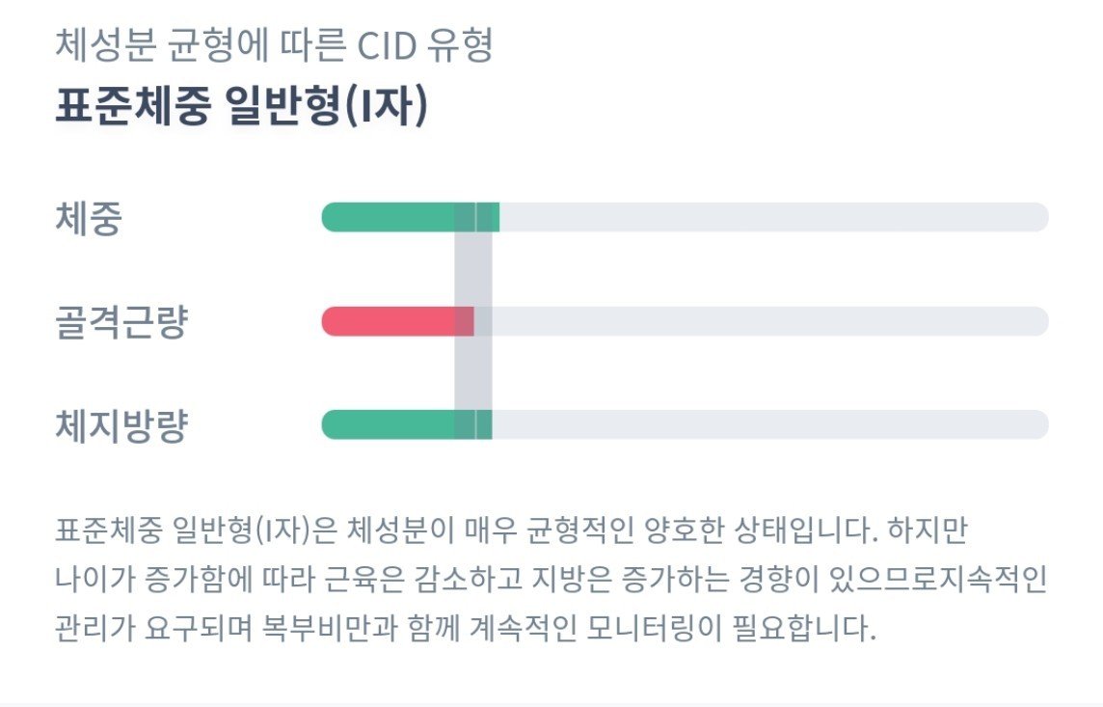Click description line starting 표준체중 일반형(I자)은 체성분이
The width and height of the screenshot is (1103, 707).
pos(511,530)
